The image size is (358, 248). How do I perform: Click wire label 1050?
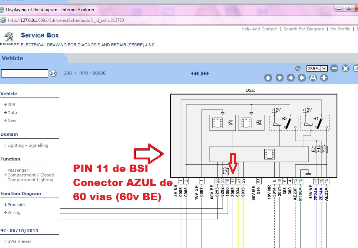227,192
